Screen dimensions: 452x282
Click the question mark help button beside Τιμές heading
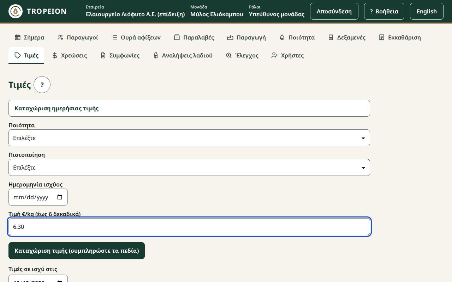point(42,85)
